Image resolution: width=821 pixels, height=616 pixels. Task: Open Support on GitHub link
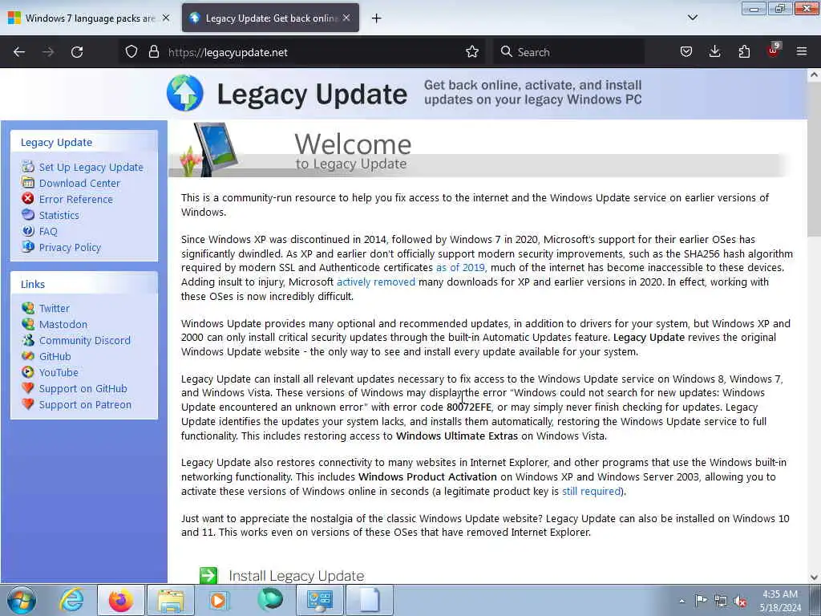[x=83, y=389]
